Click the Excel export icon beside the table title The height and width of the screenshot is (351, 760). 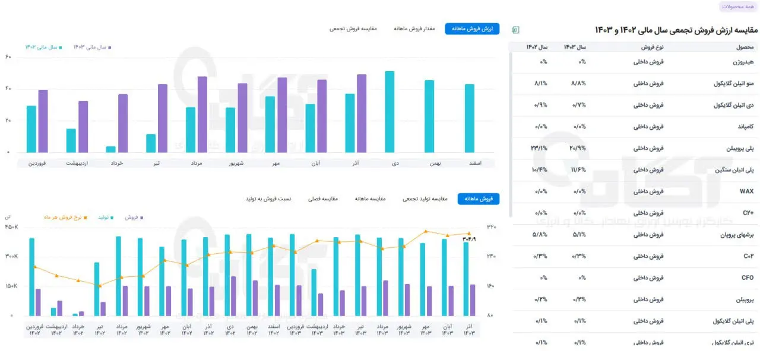coord(515,30)
